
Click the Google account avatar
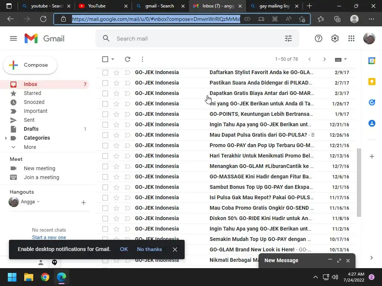(x=369, y=38)
